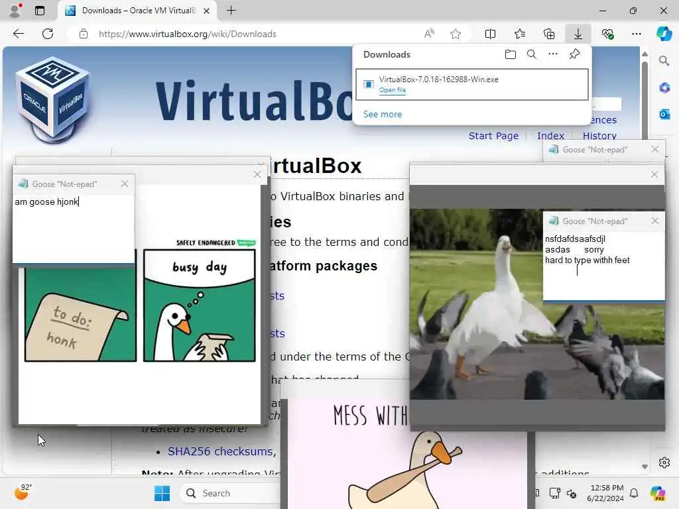Launch Copilot from Edge sidebar
Image resolution: width=679 pixels, height=509 pixels.
coord(664,34)
